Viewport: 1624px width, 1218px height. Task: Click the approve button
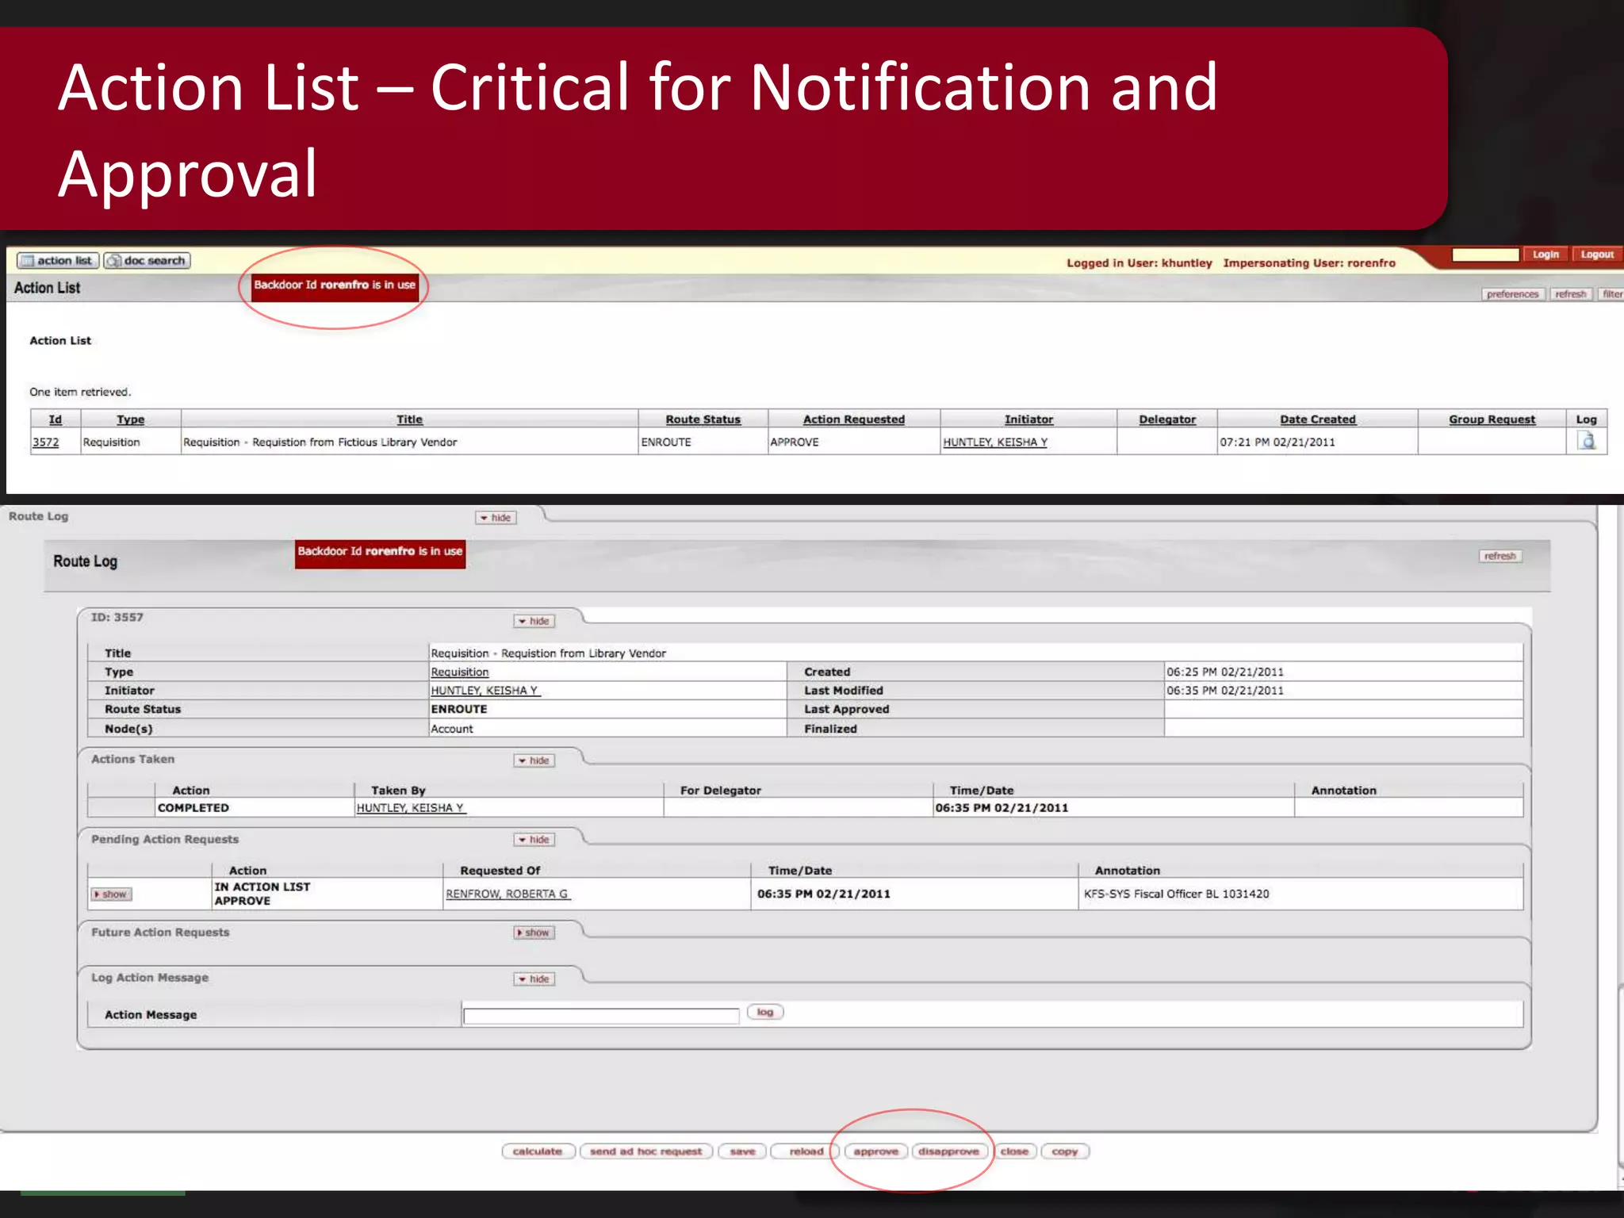tap(875, 1151)
